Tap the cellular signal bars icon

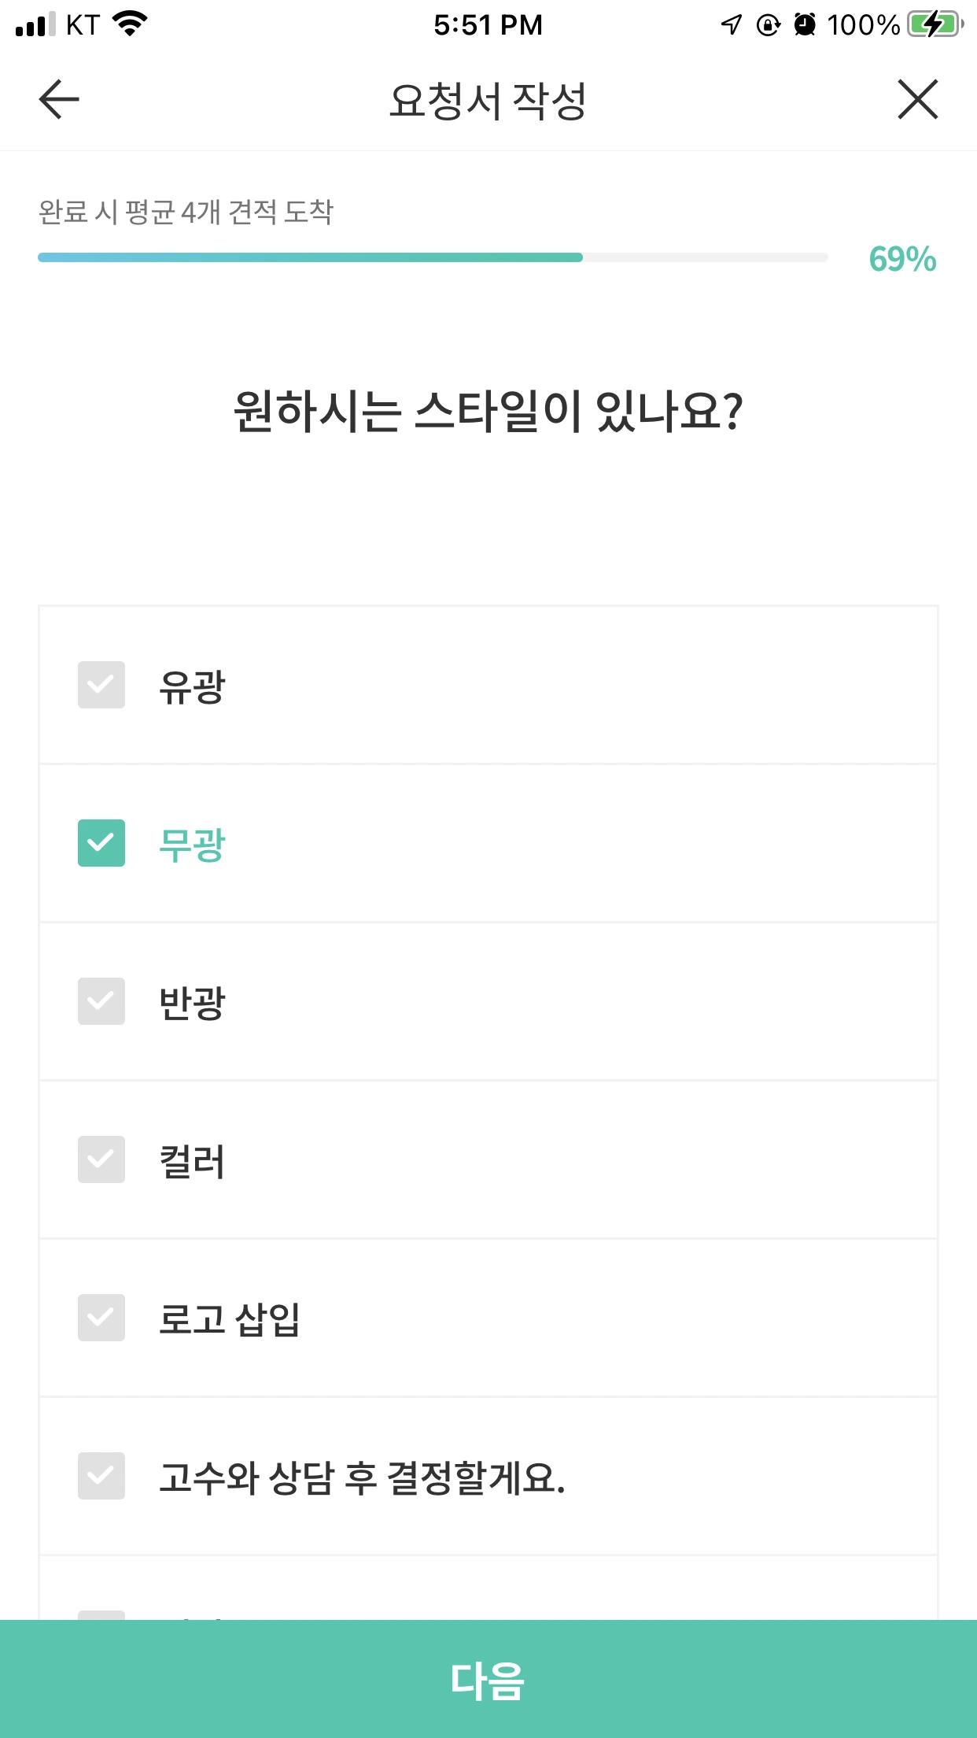[35, 24]
